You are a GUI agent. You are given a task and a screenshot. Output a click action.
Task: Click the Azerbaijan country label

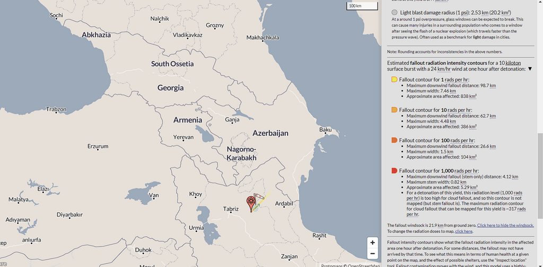[x=270, y=133]
